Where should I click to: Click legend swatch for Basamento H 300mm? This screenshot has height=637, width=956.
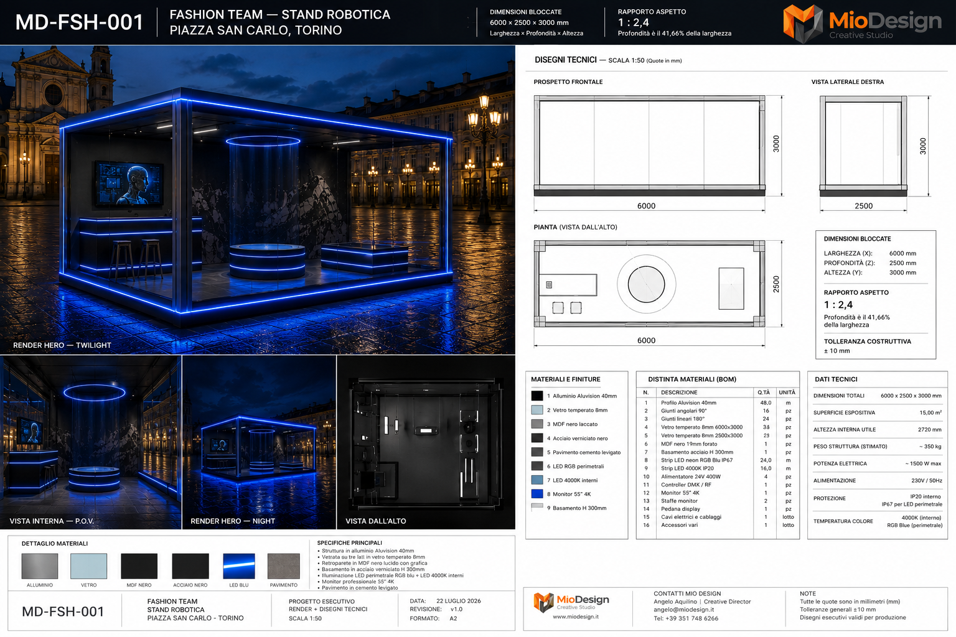click(x=537, y=506)
